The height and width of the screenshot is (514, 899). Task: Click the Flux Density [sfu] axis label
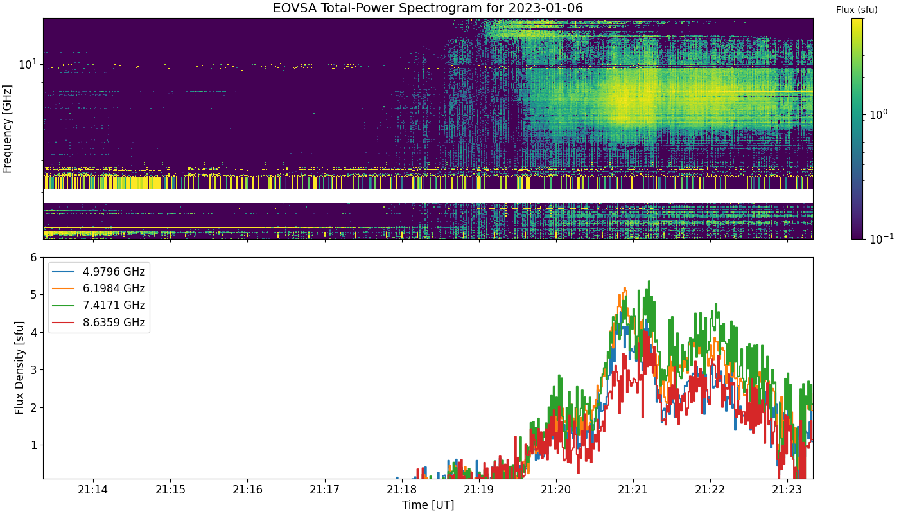[x=19, y=368]
